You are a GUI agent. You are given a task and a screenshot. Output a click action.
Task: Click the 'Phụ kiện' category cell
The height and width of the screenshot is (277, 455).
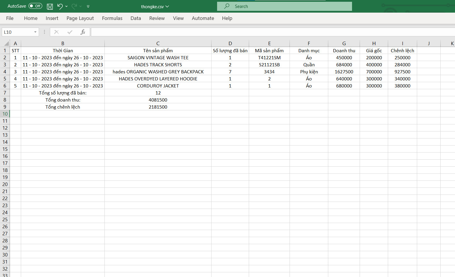[x=309, y=72]
